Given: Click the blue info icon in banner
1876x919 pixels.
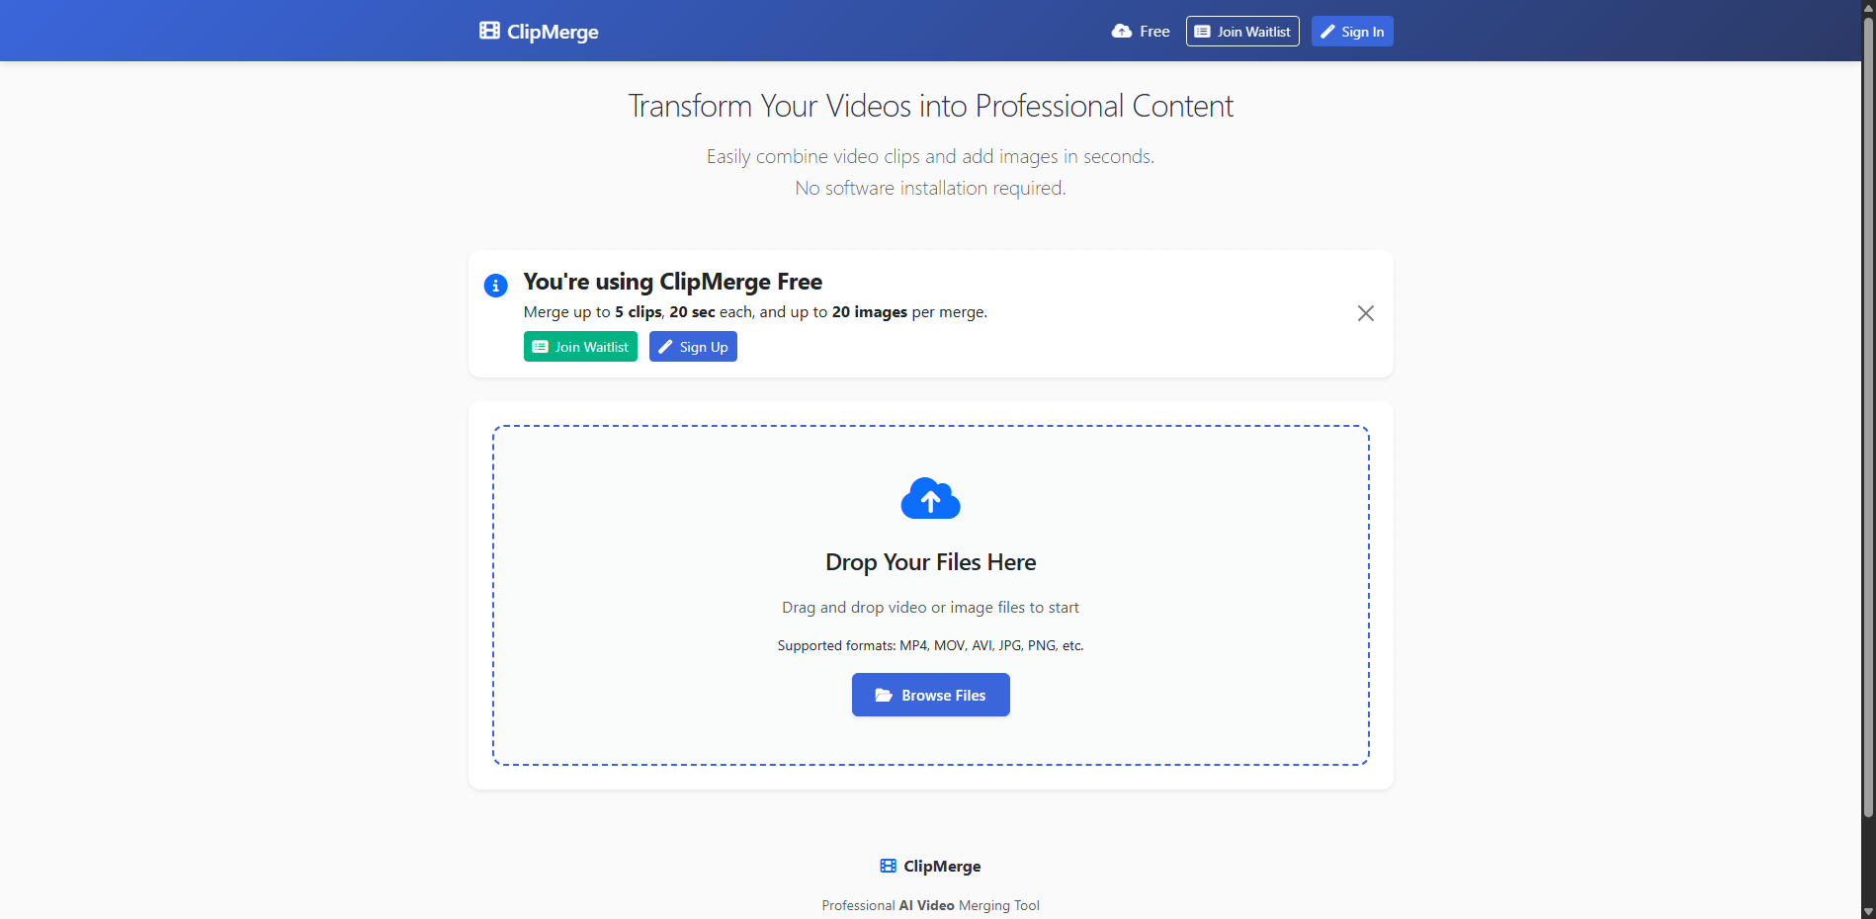Looking at the screenshot, I should point(495,286).
